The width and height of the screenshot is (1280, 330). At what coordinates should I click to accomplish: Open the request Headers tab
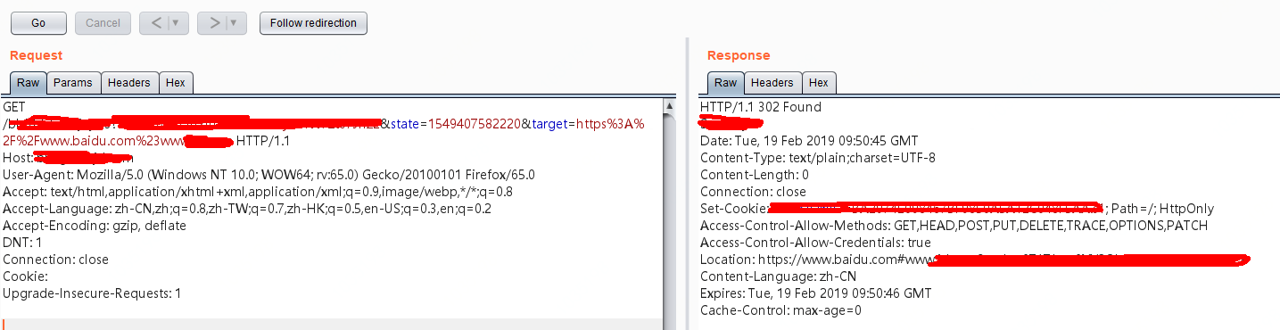129,83
